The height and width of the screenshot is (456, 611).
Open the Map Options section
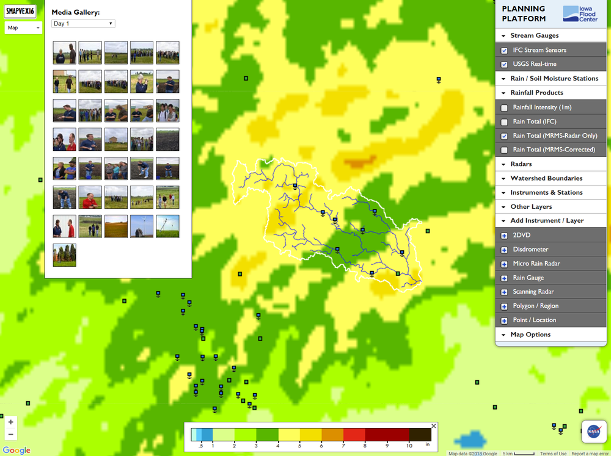tap(530, 335)
